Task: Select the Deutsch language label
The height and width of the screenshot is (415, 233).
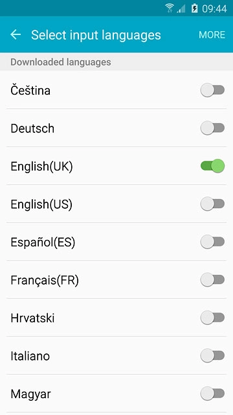Action: [32, 128]
